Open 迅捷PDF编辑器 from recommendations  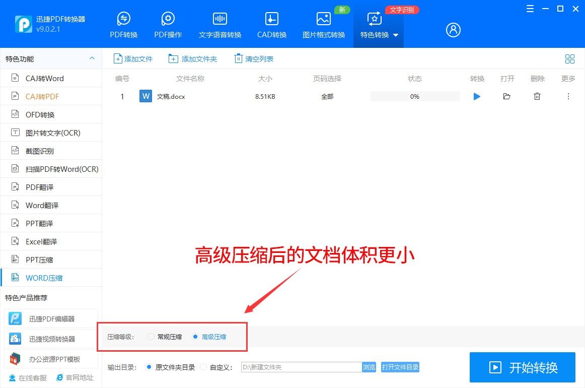[51, 318]
